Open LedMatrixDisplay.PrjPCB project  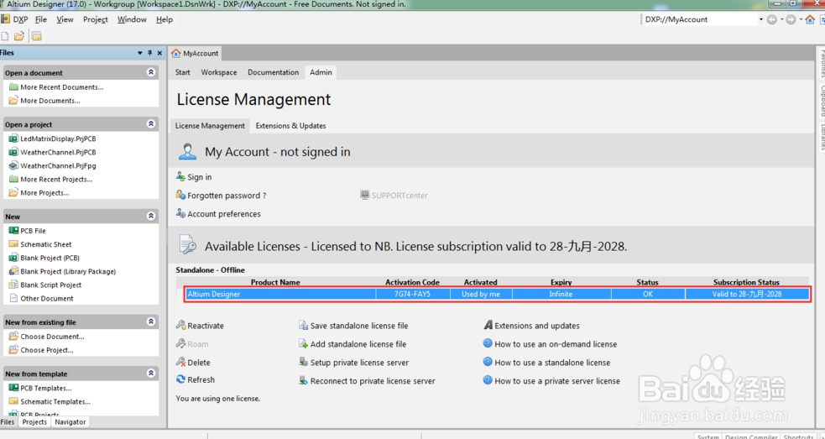pyautogui.click(x=57, y=138)
